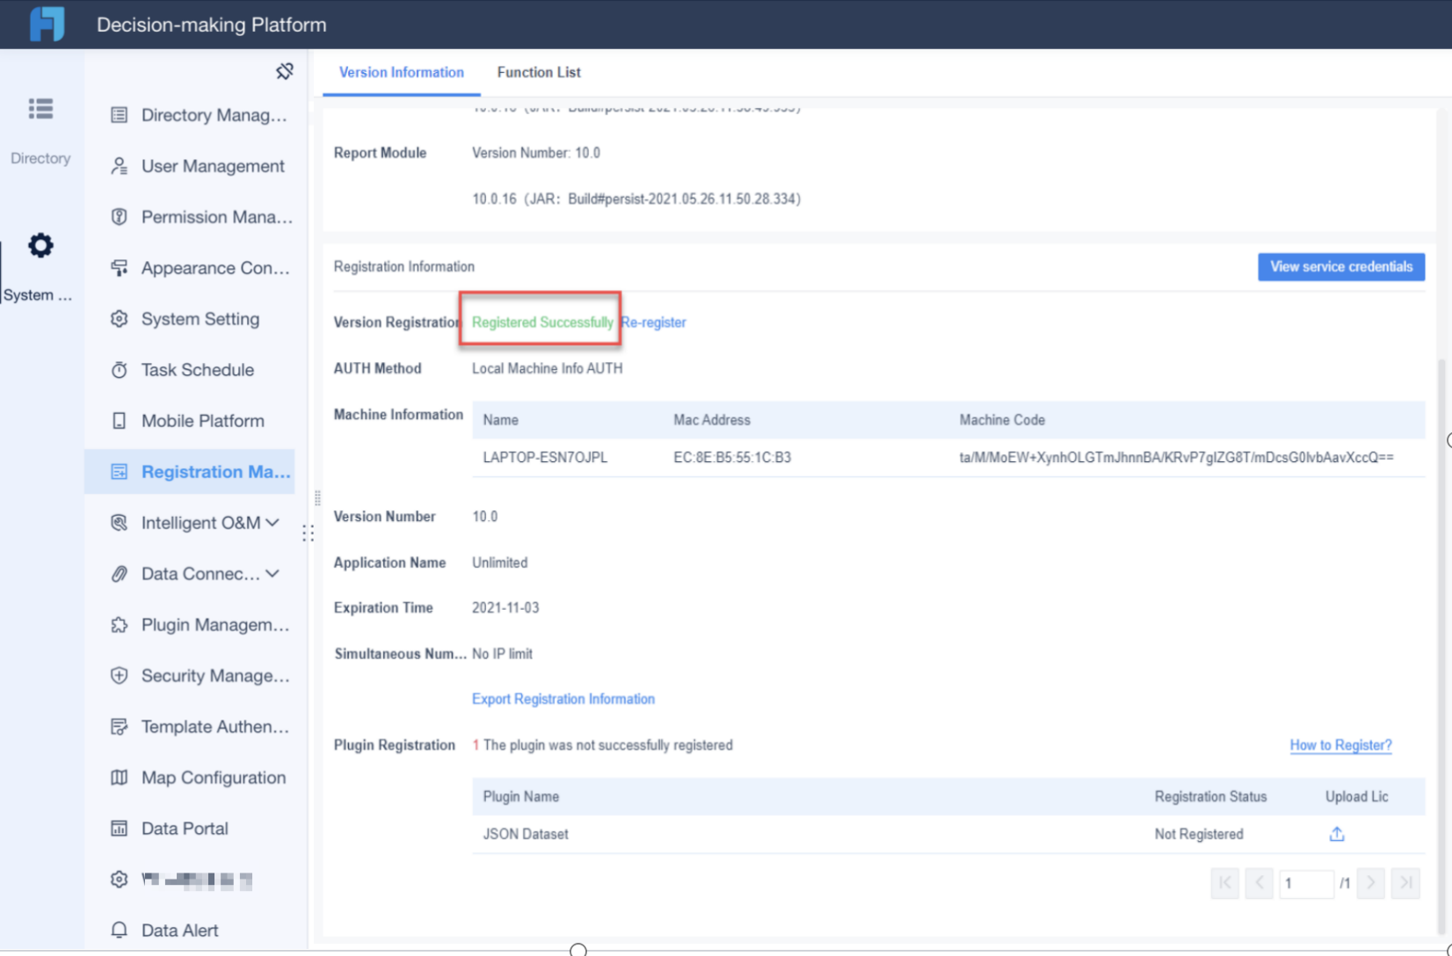Click the Plugin Management icon
Viewport: 1452px width, 956px height.
point(120,625)
